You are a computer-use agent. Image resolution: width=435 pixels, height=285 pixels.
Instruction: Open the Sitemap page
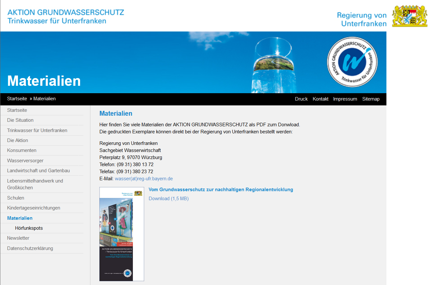pyautogui.click(x=371, y=99)
